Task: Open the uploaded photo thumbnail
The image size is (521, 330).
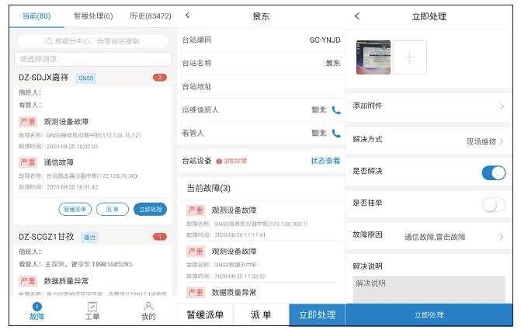Action: point(373,57)
